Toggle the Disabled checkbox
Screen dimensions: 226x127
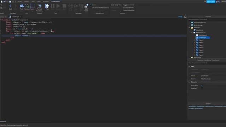click(x=202, y=88)
